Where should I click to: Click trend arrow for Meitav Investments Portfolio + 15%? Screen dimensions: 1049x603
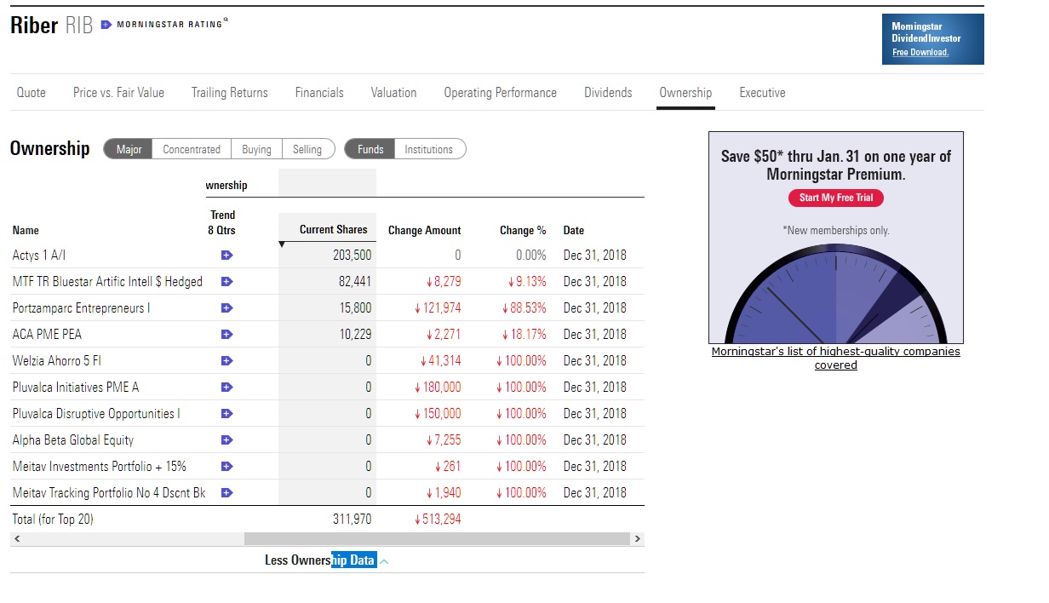tap(226, 466)
